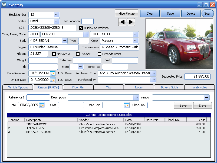Open the Date Received calendar picker
This screenshot has width=217, height=163.
(x=52, y=73)
